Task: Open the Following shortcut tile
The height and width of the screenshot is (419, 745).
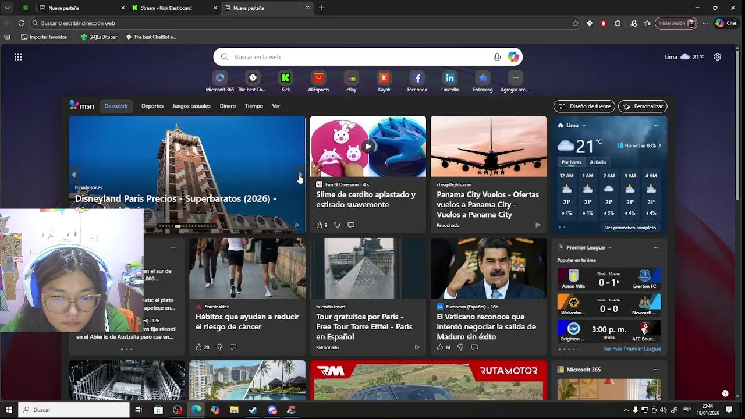Action: click(x=483, y=81)
